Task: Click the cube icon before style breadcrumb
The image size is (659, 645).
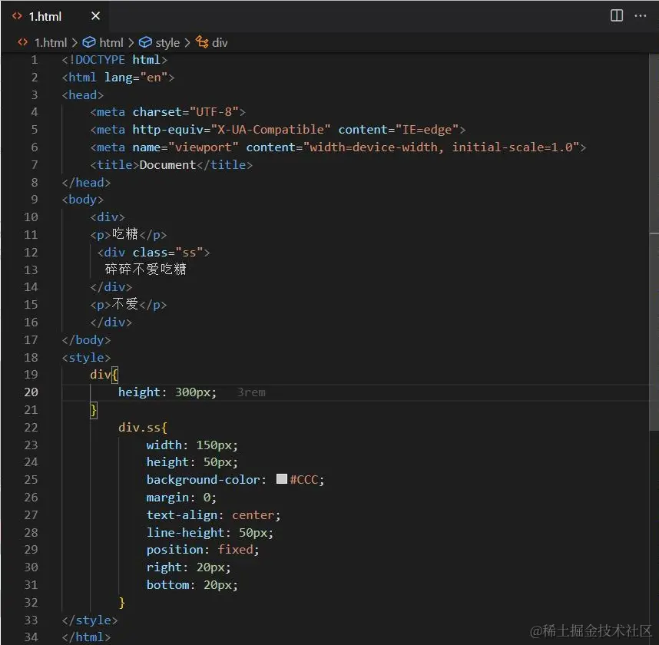Action: coord(145,42)
